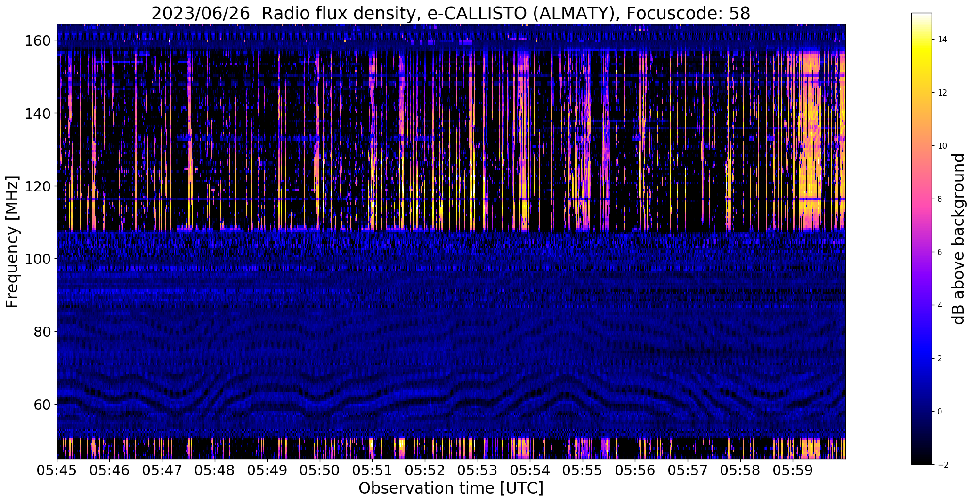This screenshot has height=502, width=973.
Task: Click the 'dB above background' colorbar label
Action: (x=958, y=239)
